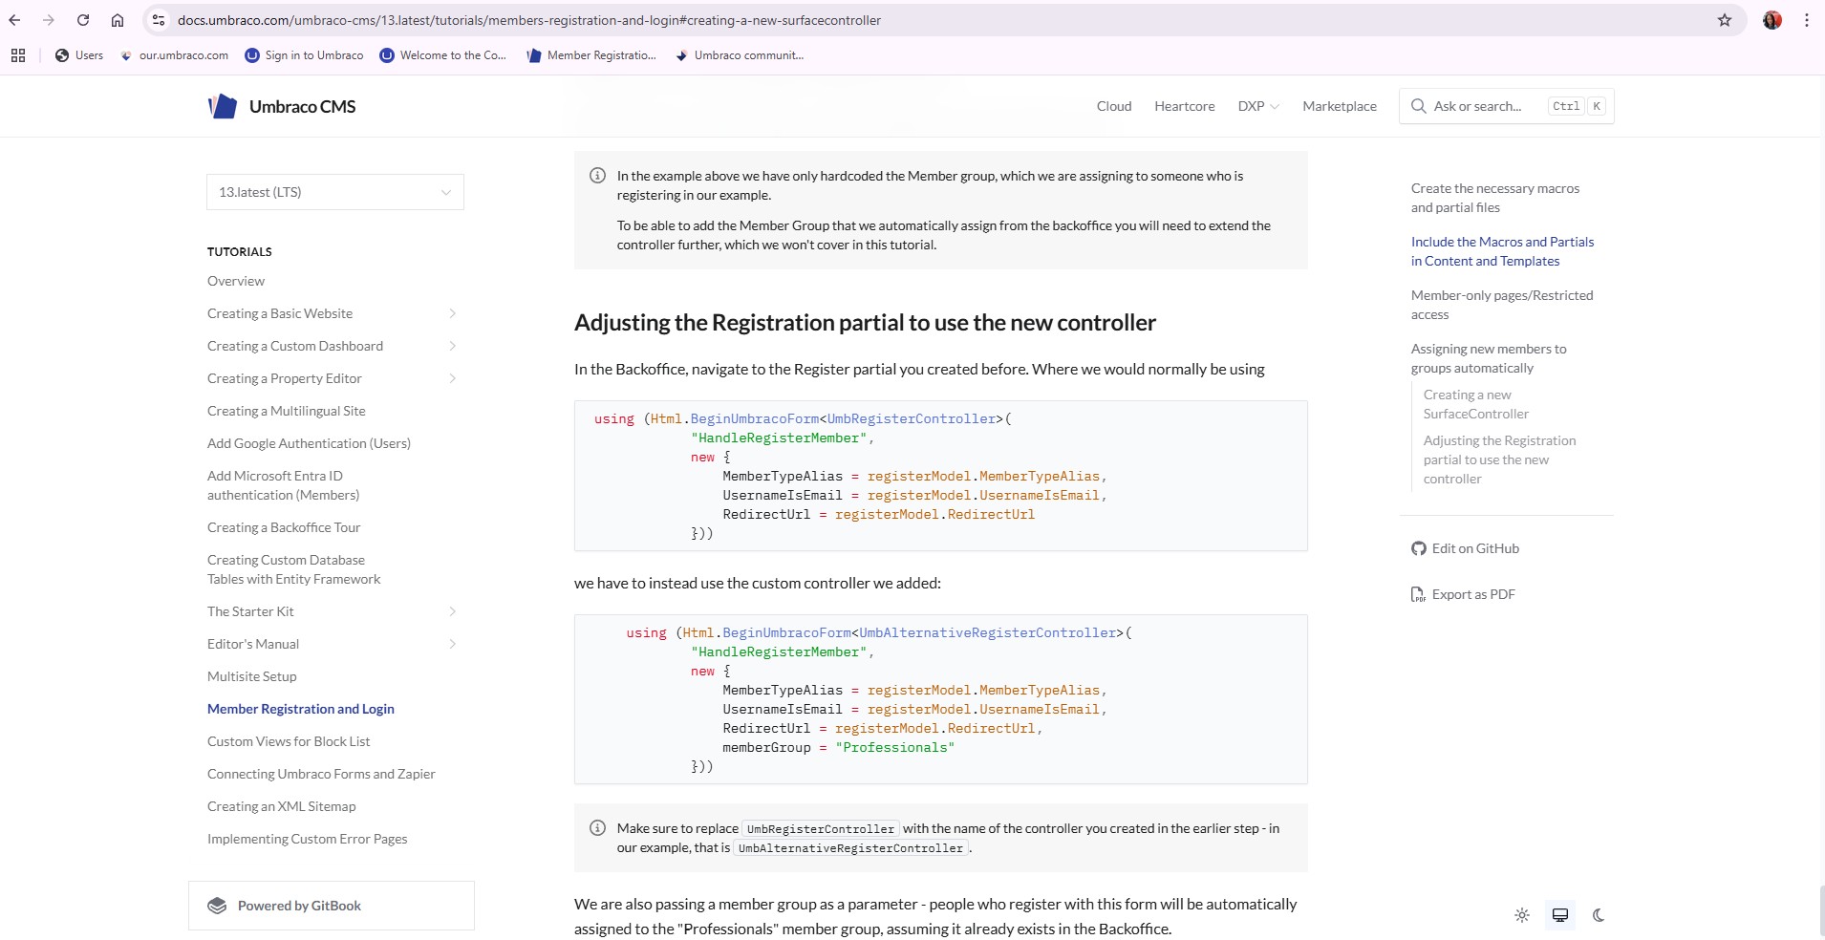This screenshot has height=940, width=1825.
Task: Open site information icon in address bar
Action: click(159, 20)
